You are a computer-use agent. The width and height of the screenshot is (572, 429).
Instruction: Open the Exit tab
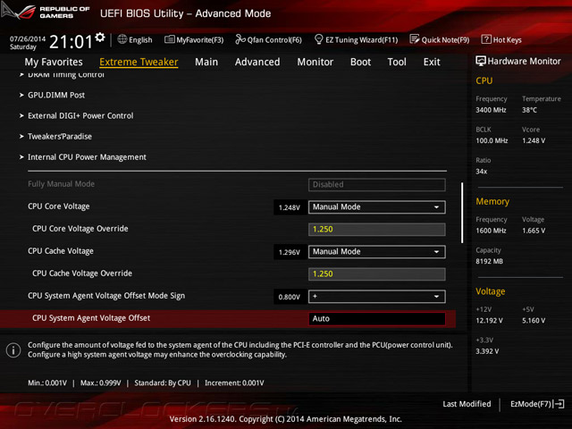point(432,62)
